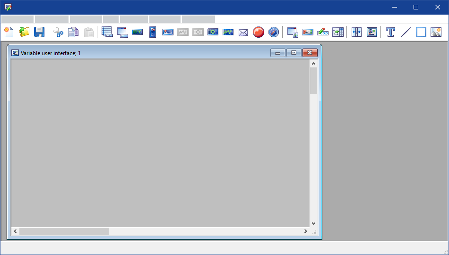Maximize the Variable user interface window
449x255 pixels.
[294, 53]
